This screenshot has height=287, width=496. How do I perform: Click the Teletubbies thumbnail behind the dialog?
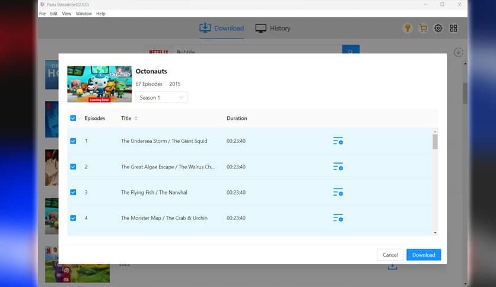click(x=77, y=272)
